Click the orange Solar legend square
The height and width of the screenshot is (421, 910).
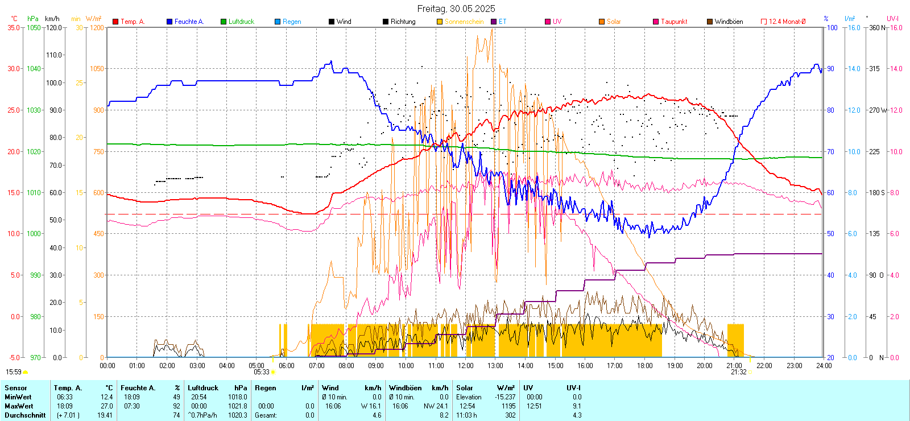click(602, 22)
